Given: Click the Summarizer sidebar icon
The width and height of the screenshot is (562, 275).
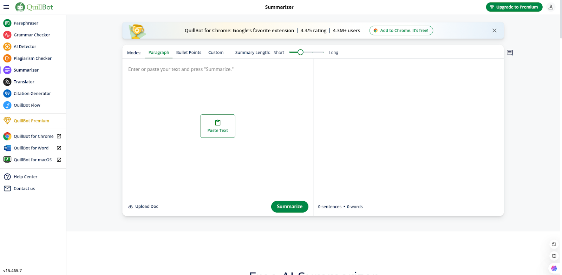Looking at the screenshot, I should coord(7,70).
